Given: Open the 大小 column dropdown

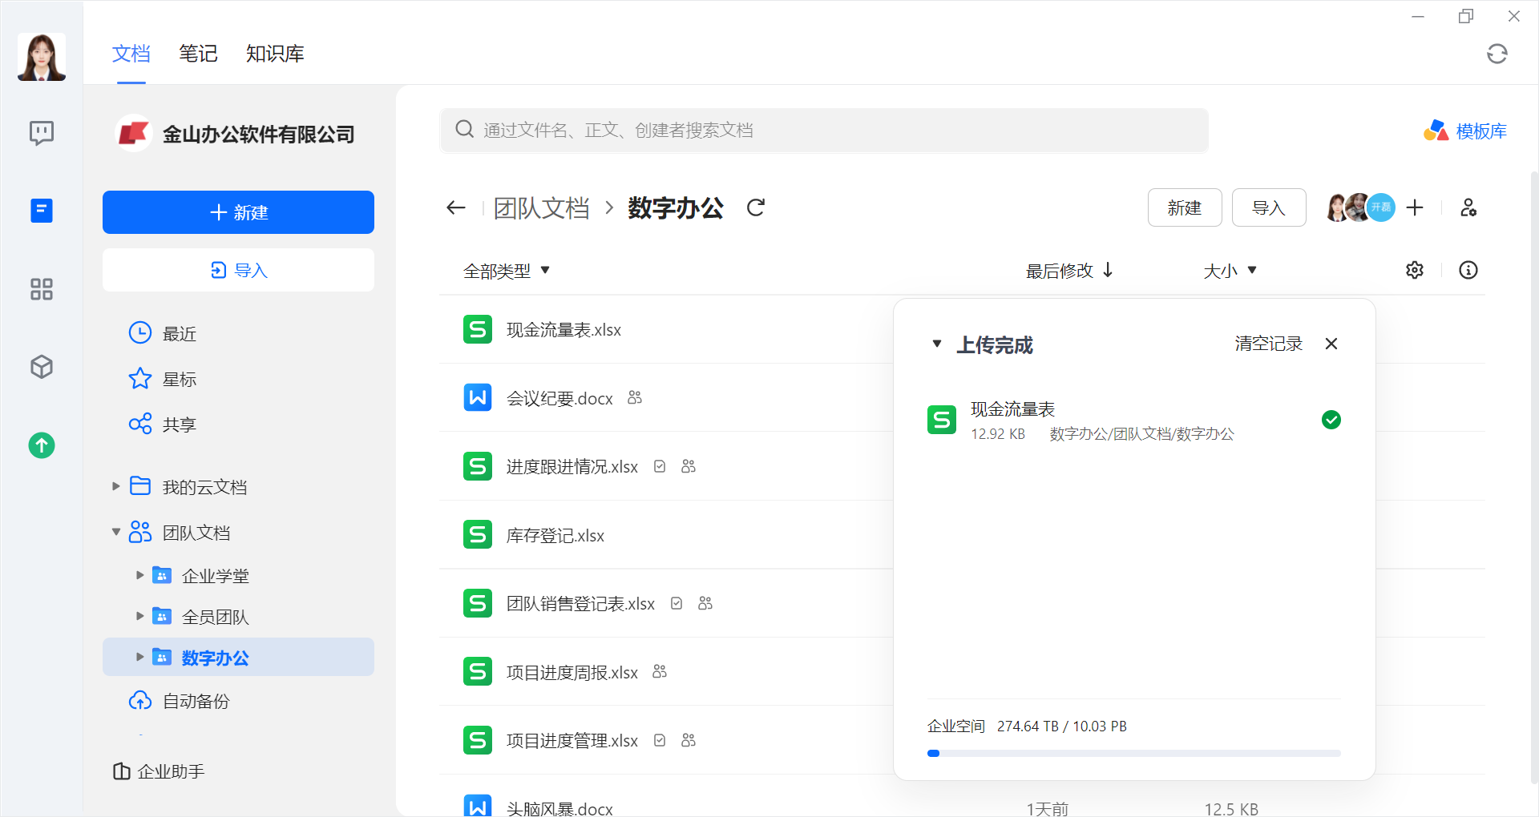Looking at the screenshot, I should point(1230,271).
